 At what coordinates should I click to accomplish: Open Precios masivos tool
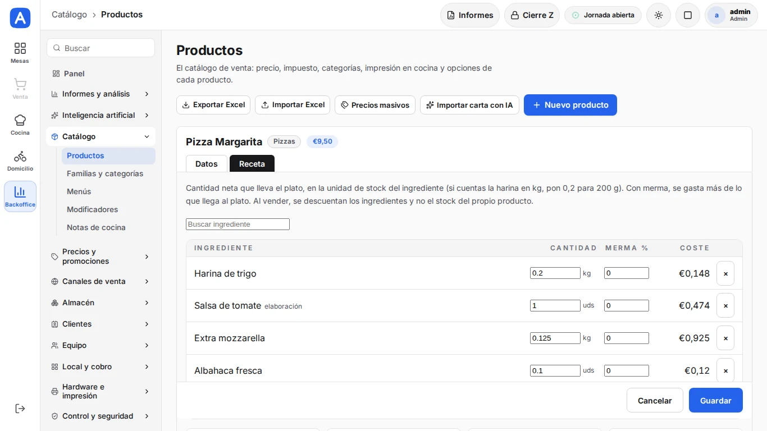375,105
